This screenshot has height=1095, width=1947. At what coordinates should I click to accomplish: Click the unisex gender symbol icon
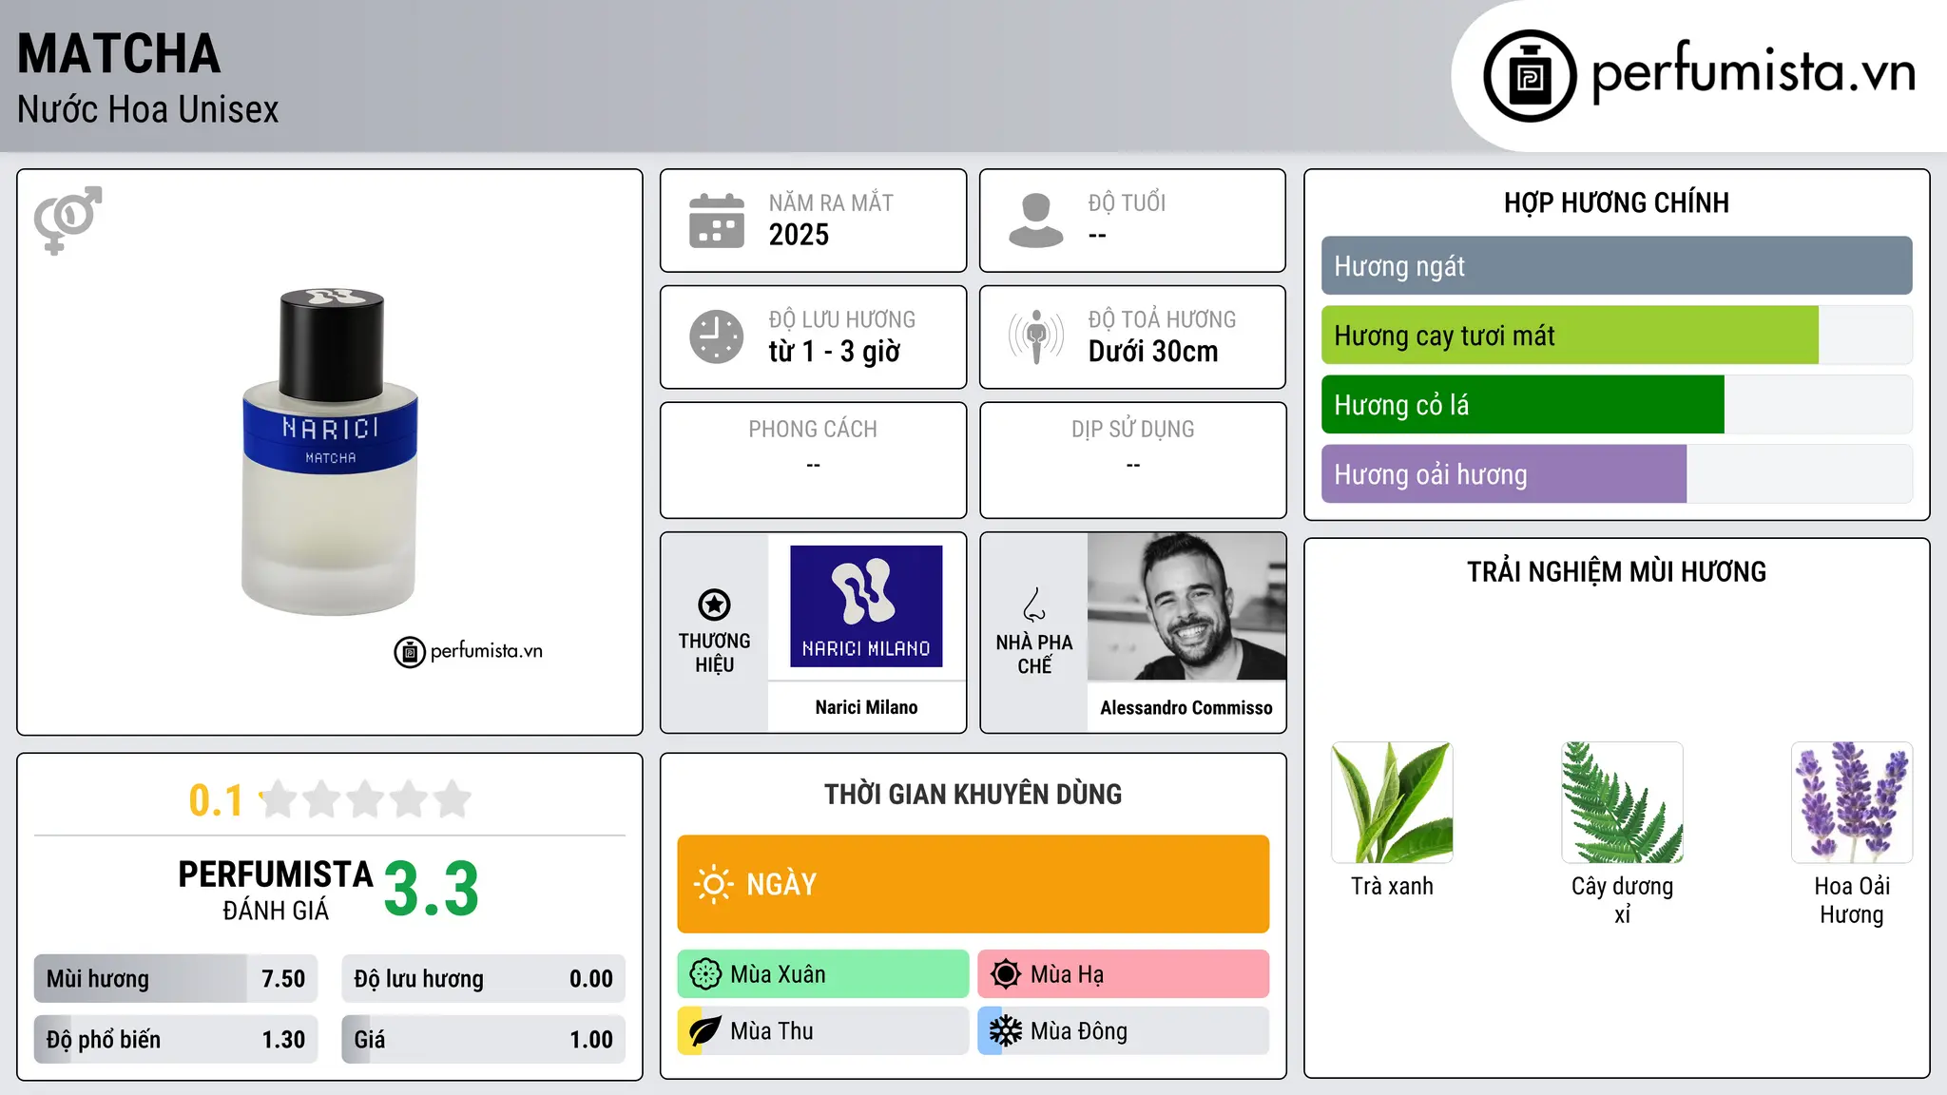point(67,221)
